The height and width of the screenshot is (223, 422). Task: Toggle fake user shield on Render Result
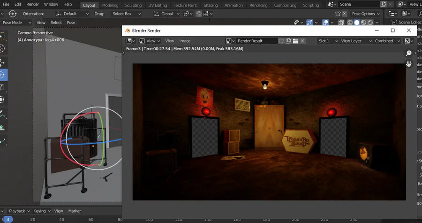tap(281, 41)
